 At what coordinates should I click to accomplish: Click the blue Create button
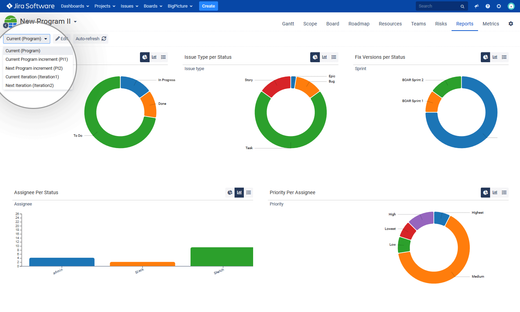pos(208,6)
